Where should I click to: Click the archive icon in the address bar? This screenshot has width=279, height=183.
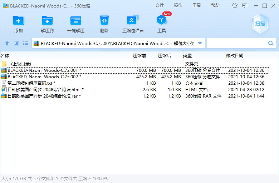tap(36, 43)
